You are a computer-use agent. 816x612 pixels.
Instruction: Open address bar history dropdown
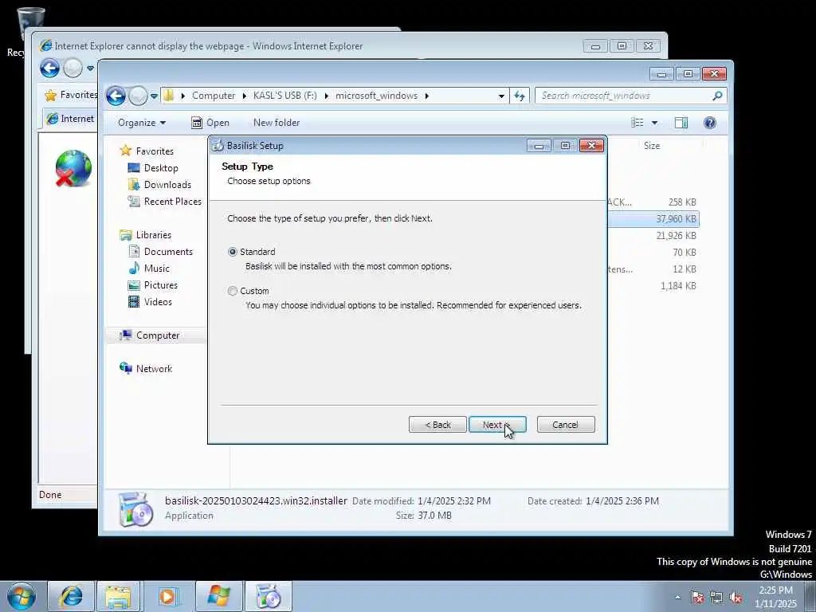click(501, 96)
